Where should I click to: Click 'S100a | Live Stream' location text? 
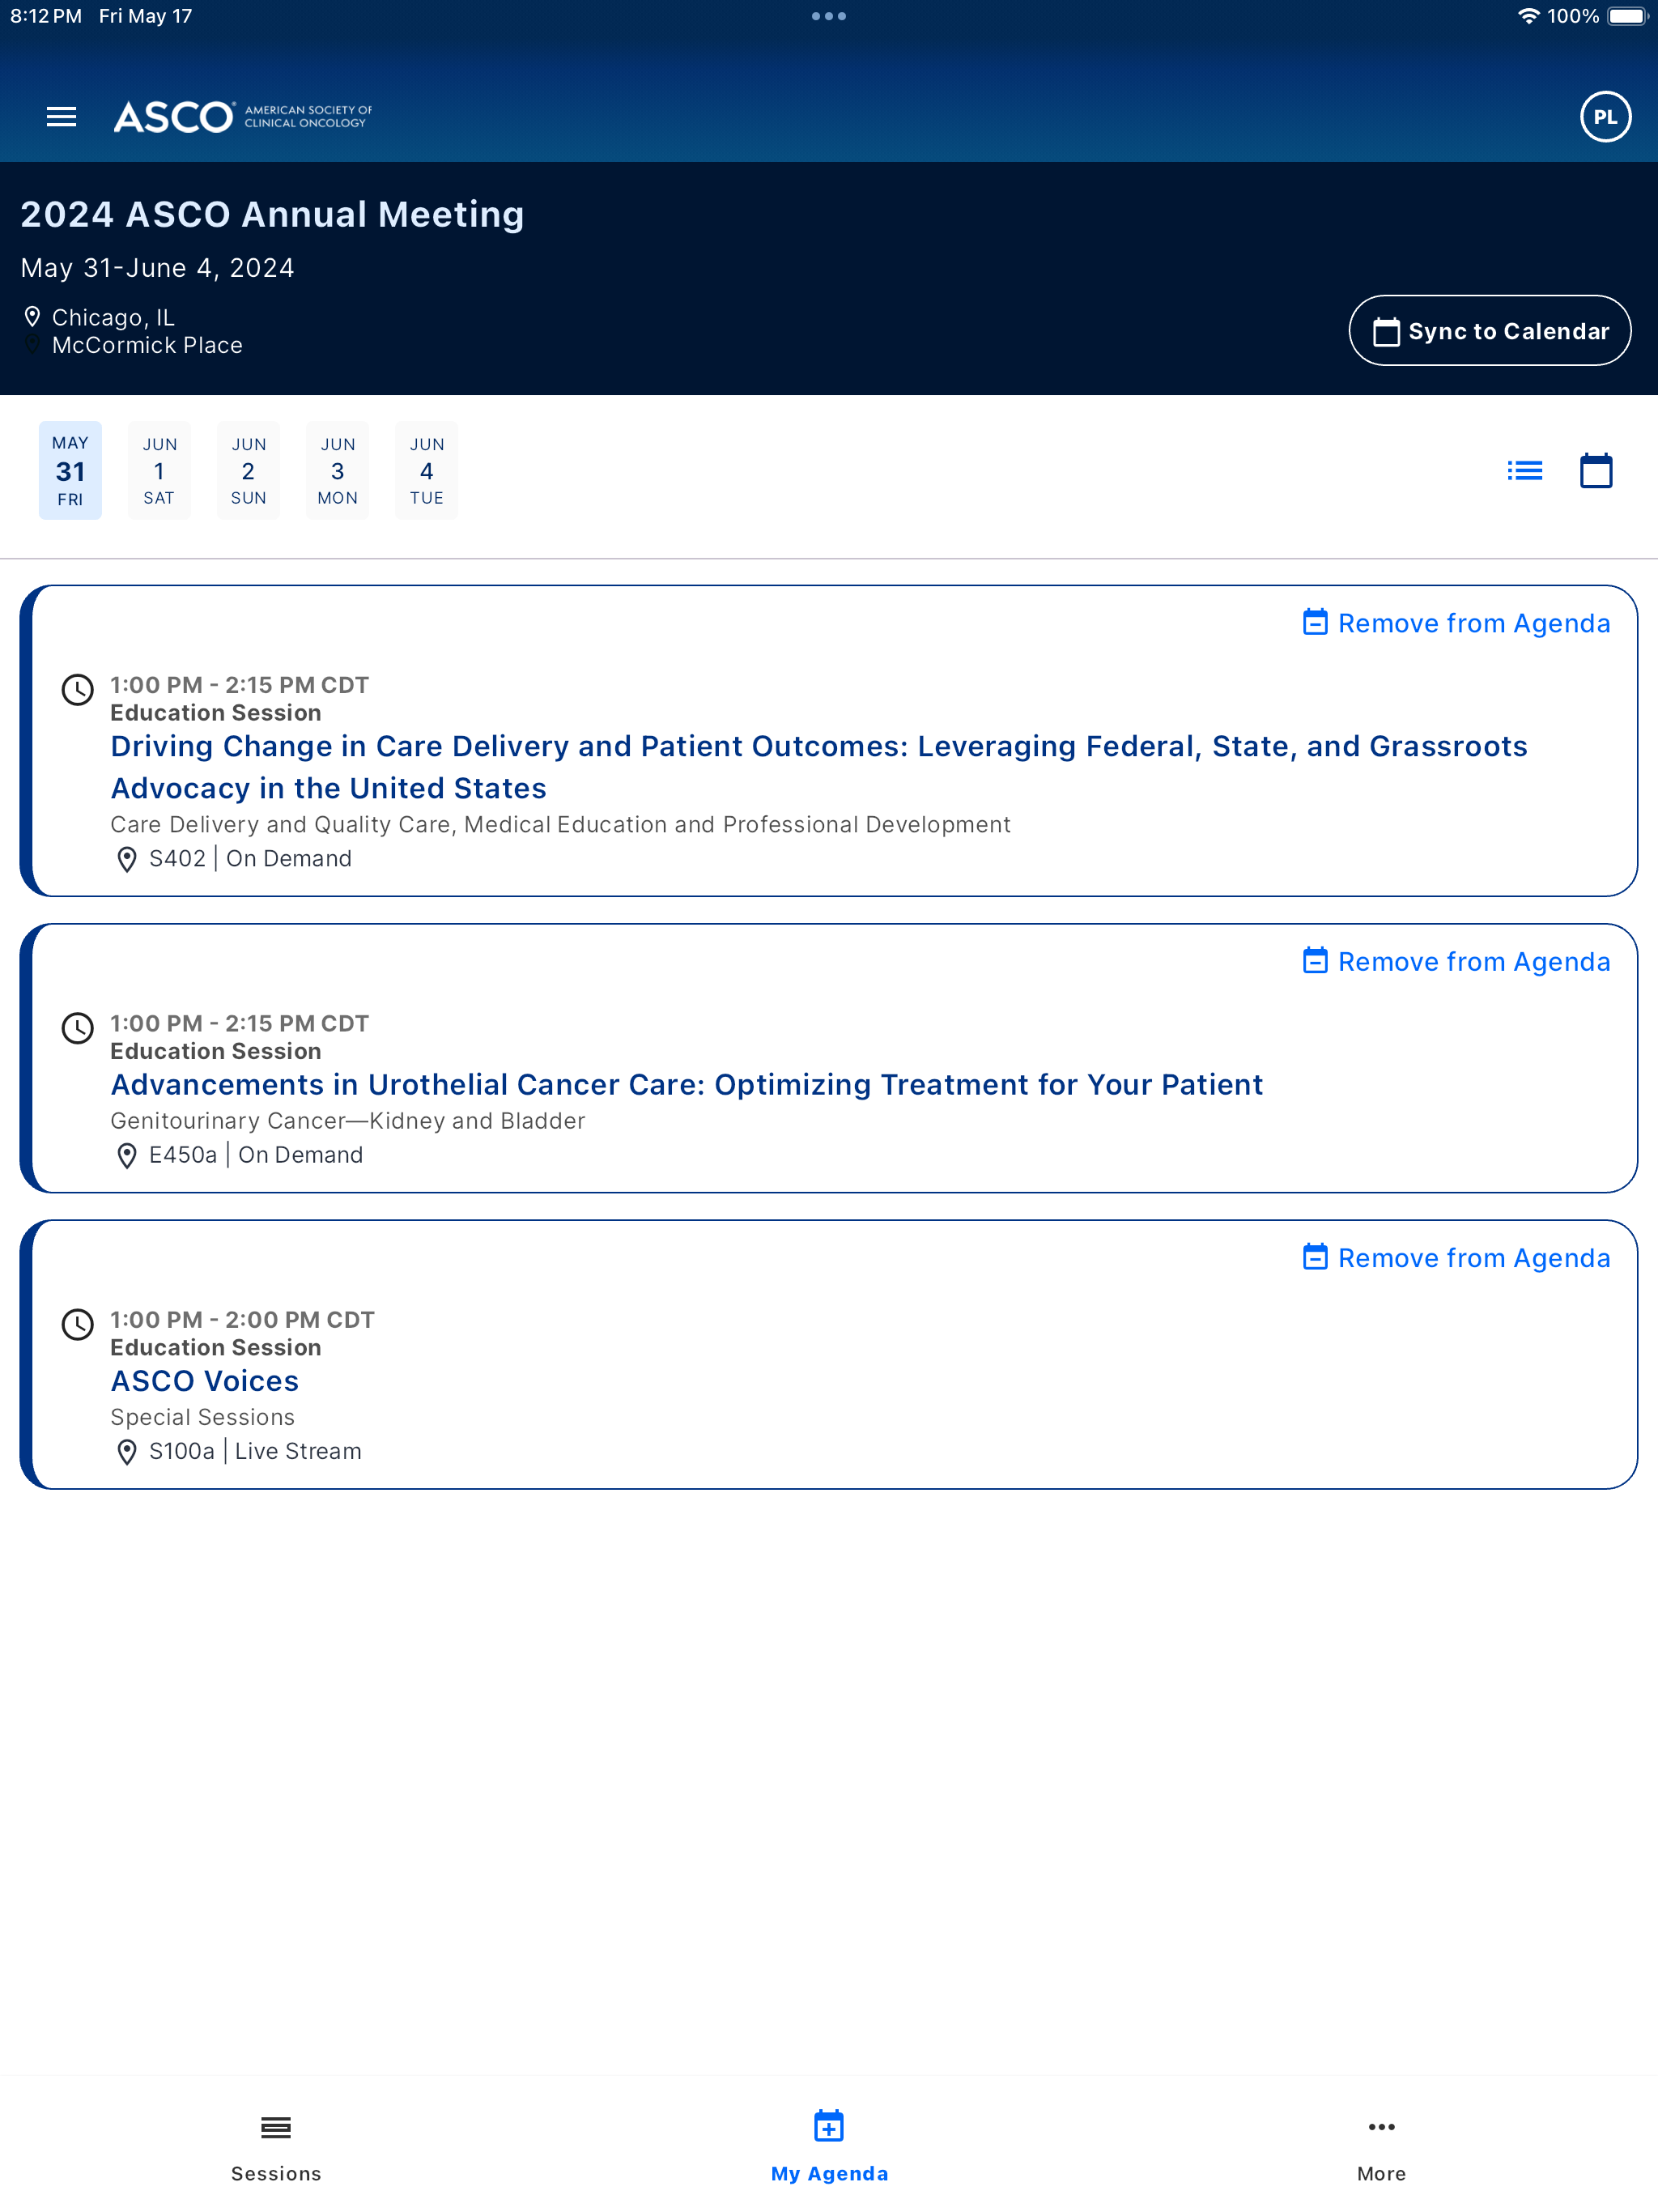pos(255,1452)
